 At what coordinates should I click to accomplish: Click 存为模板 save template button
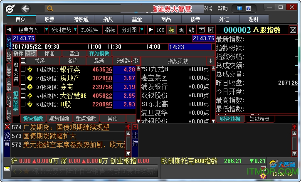coord(99,53)
